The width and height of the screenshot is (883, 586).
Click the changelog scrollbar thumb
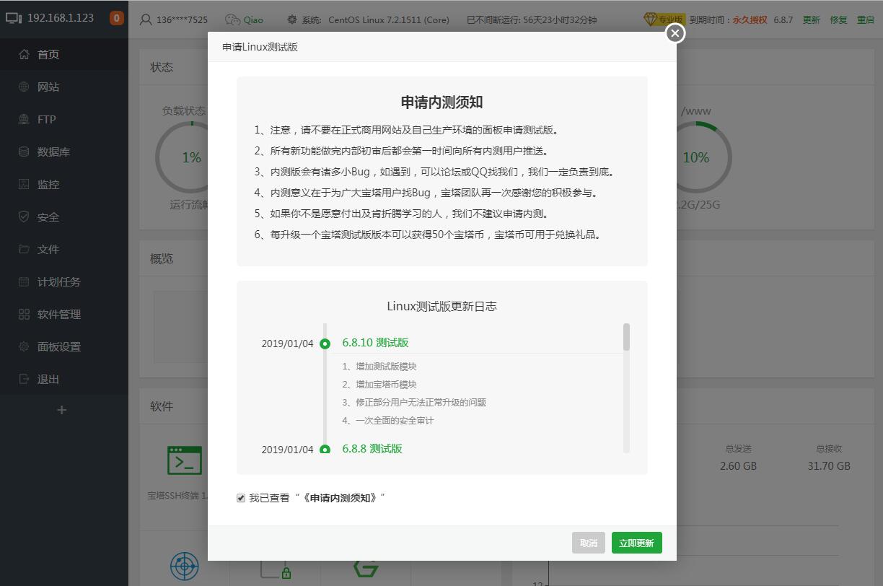tap(626, 337)
